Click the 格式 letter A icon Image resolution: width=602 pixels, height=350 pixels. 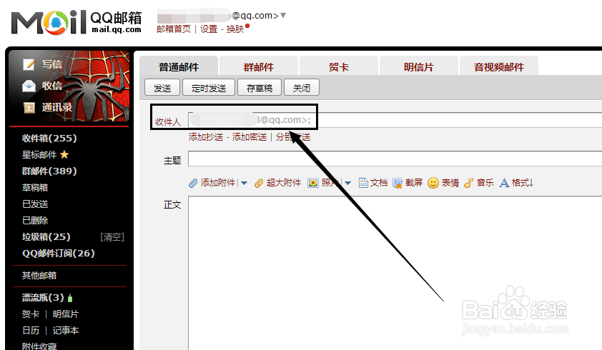click(504, 183)
